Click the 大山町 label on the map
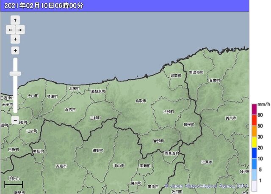 pos(33,96)
